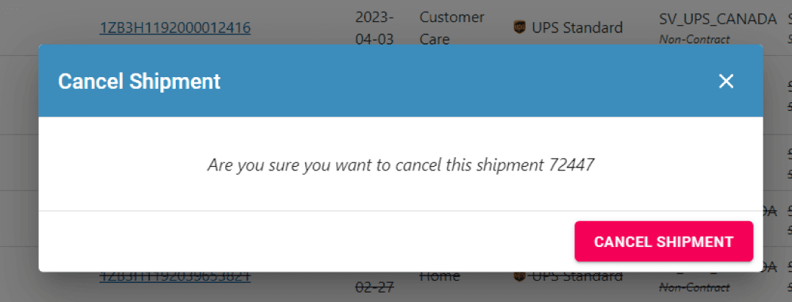The image size is (792, 302).
Task: Click shipment number 72447 in the message
Action: tap(571, 165)
